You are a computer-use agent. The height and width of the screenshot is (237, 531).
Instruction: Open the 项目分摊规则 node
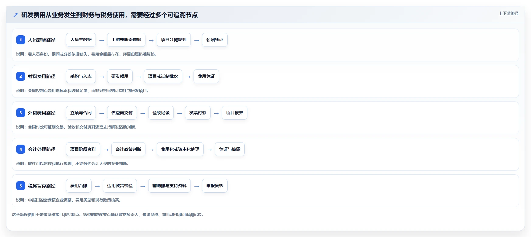(174, 40)
